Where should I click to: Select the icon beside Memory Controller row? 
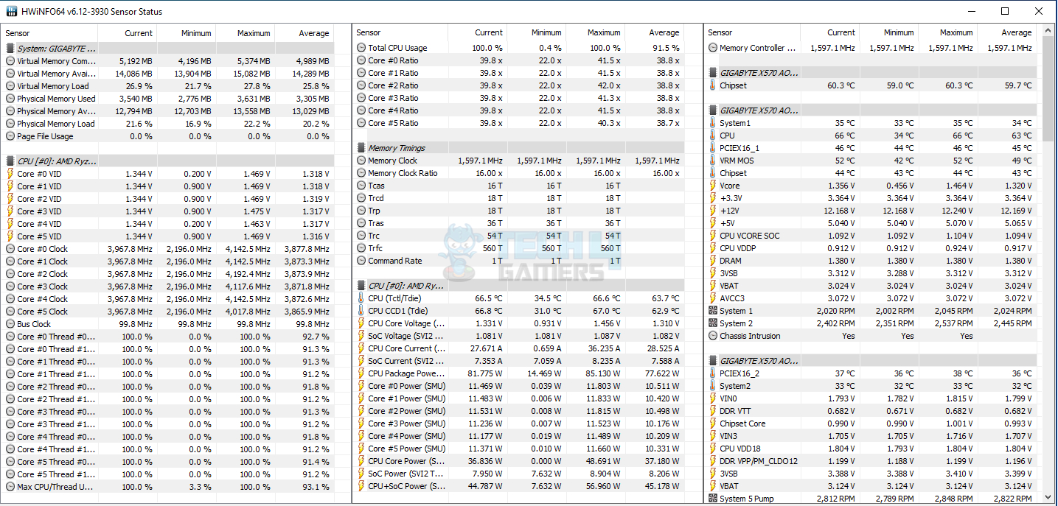713,48
